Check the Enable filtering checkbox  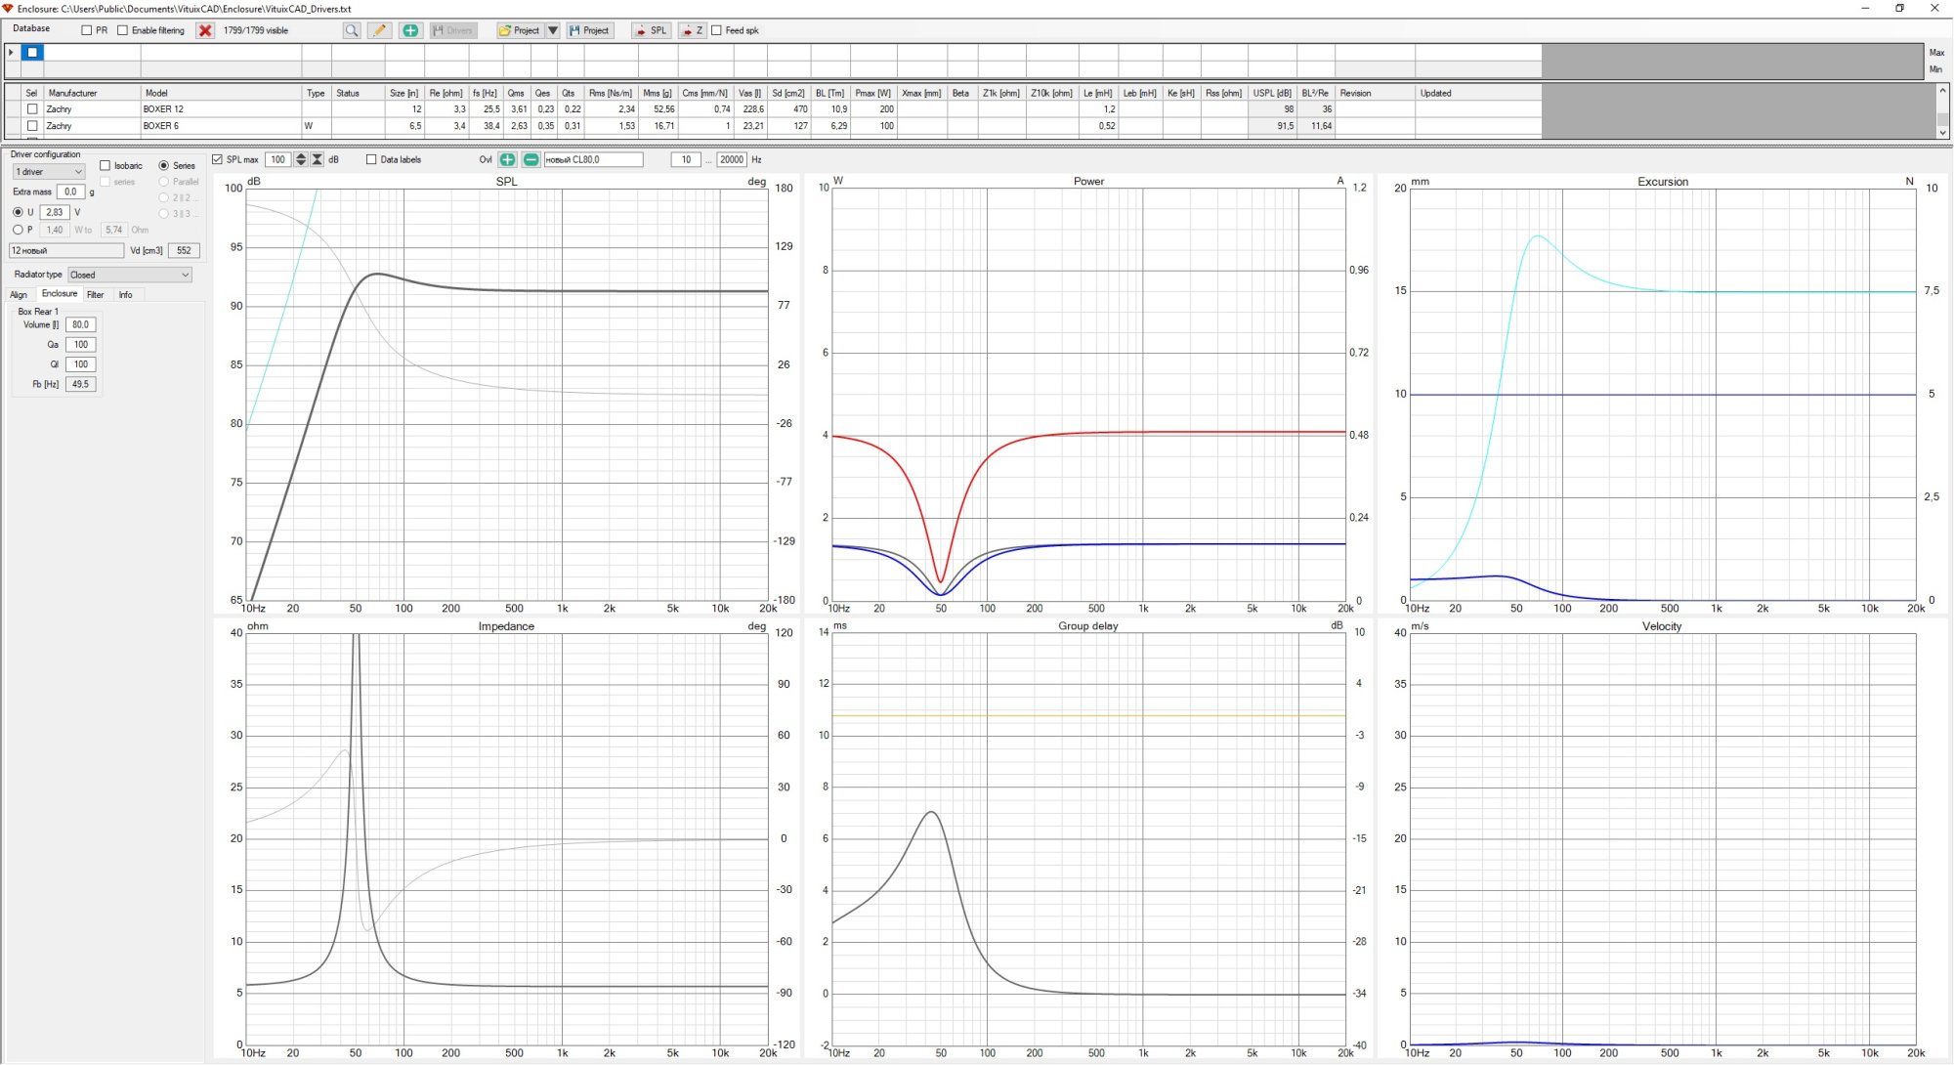pyautogui.click(x=122, y=30)
